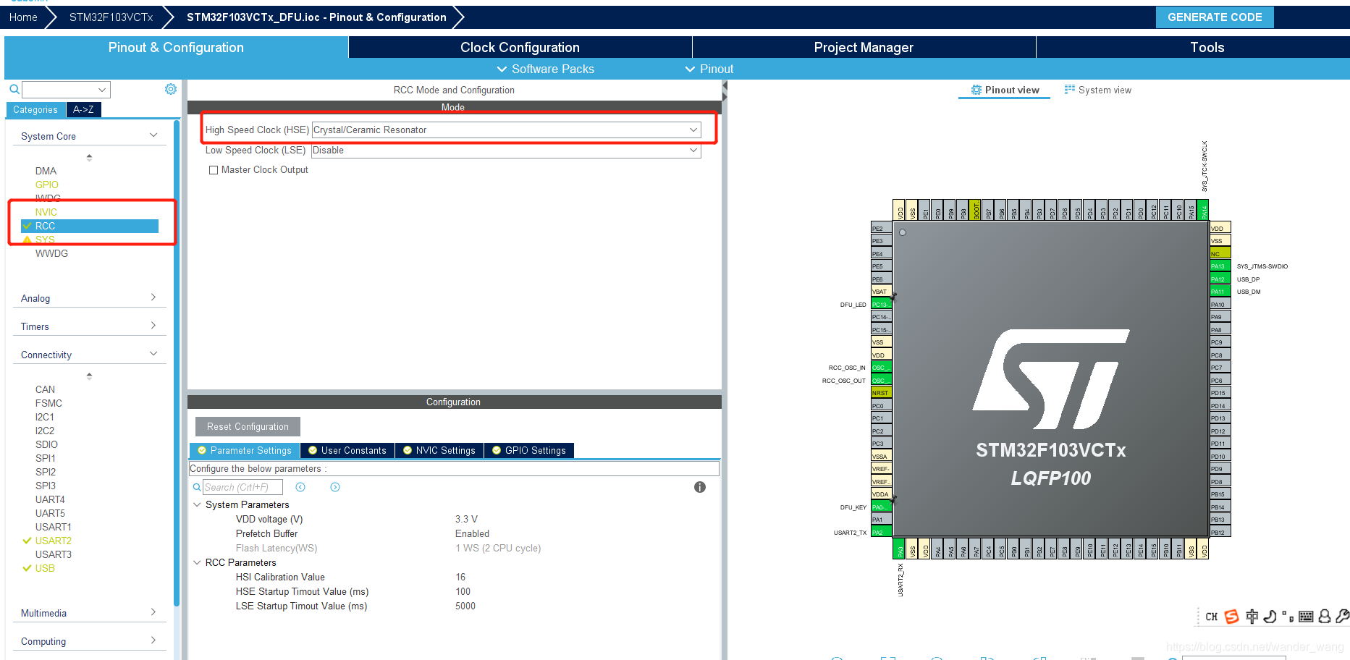
Task: Switch to the Project Manager tab
Action: (864, 47)
